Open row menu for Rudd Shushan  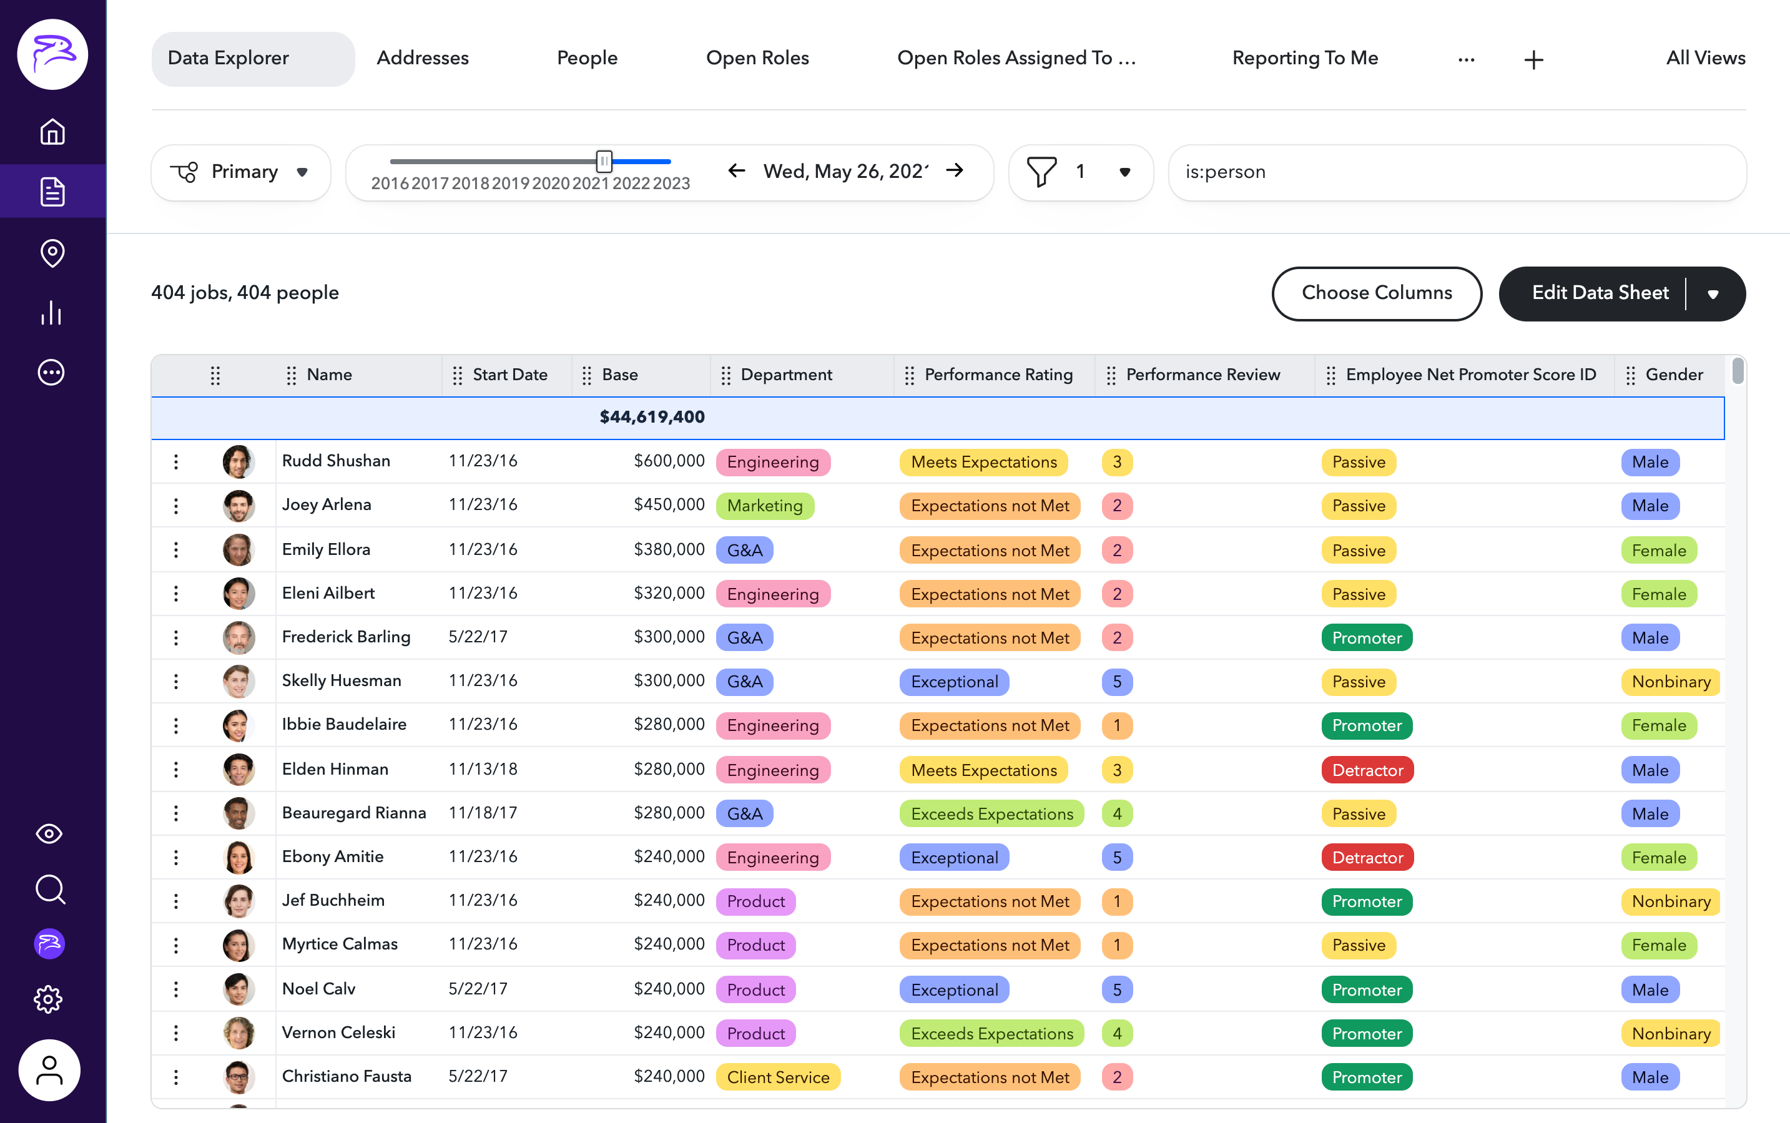click(x=176, y=461)
